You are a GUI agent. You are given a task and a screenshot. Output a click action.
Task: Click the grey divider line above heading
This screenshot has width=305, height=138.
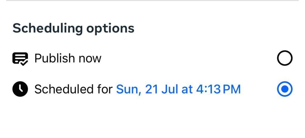coord(152,1)
